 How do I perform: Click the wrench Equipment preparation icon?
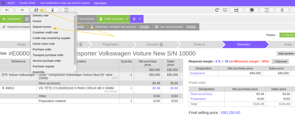pos(4,27)
